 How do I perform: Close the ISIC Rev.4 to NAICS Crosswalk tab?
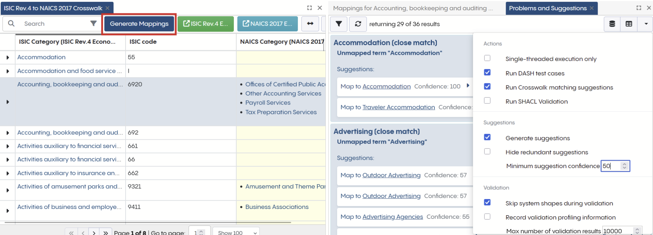click(108, 8)
